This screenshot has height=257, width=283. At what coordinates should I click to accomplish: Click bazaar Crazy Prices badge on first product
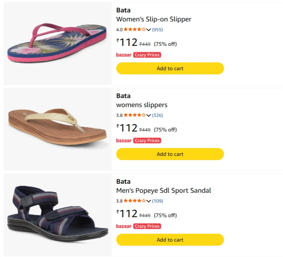[x=138, y=55]
